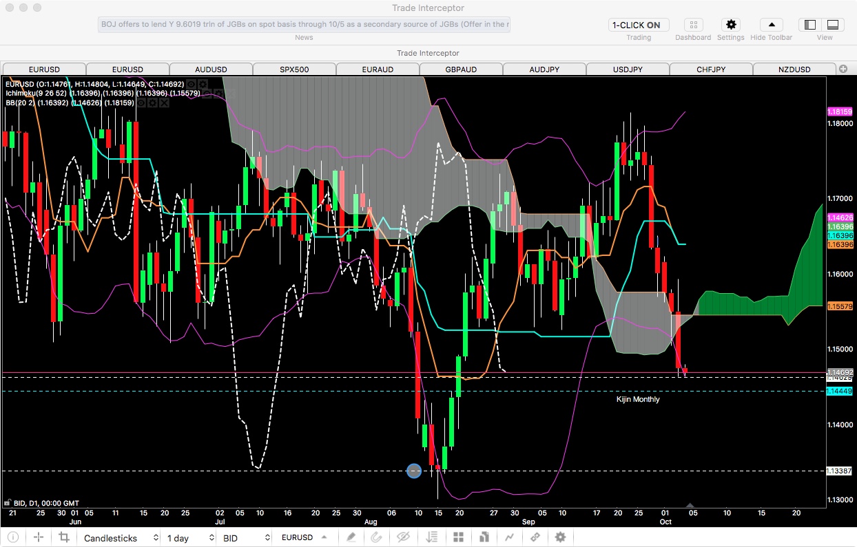The image size is (857, 547).
Task: Switch to the SPX500 tab
Action: [294, 69]
